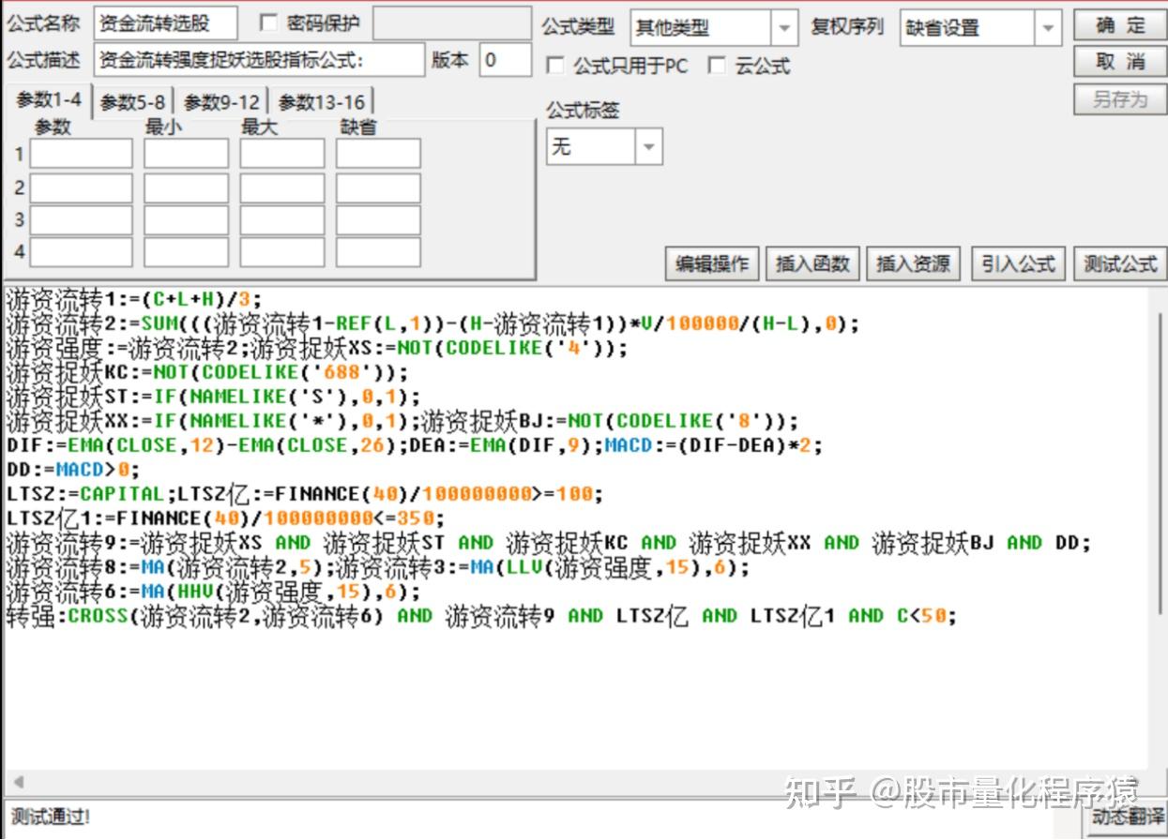Click the parameter name field in row 1
The width and height of the screenshot is (1168, 840).
(x=82, y=154)
